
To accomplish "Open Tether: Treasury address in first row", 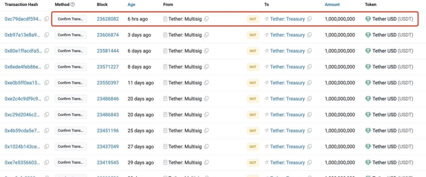I will point(287,19).
